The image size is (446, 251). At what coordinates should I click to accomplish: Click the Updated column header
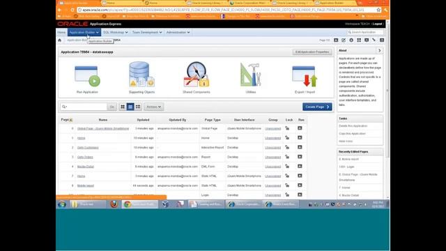[143, 120]
